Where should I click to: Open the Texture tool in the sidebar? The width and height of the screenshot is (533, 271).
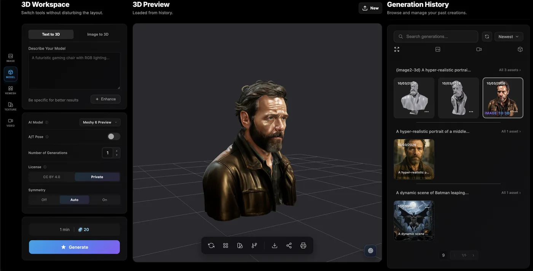11,106
